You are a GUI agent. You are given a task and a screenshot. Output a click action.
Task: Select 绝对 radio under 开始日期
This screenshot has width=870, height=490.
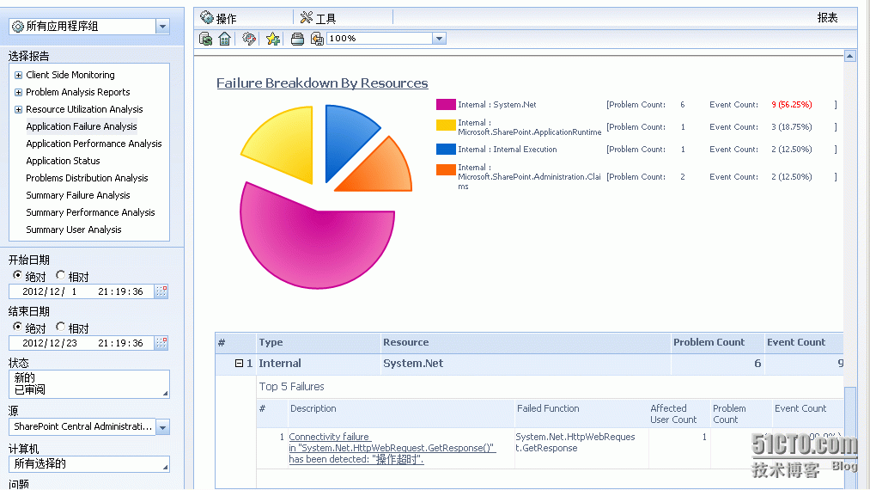tap(18, 275)
